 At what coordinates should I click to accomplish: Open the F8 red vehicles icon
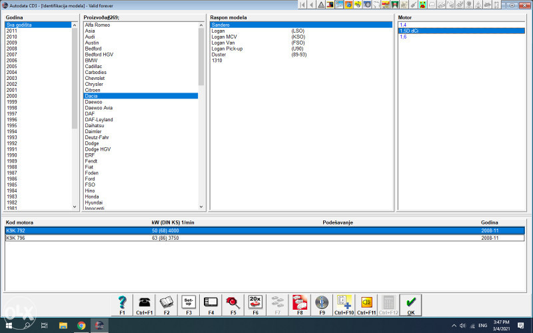(300, 305)
